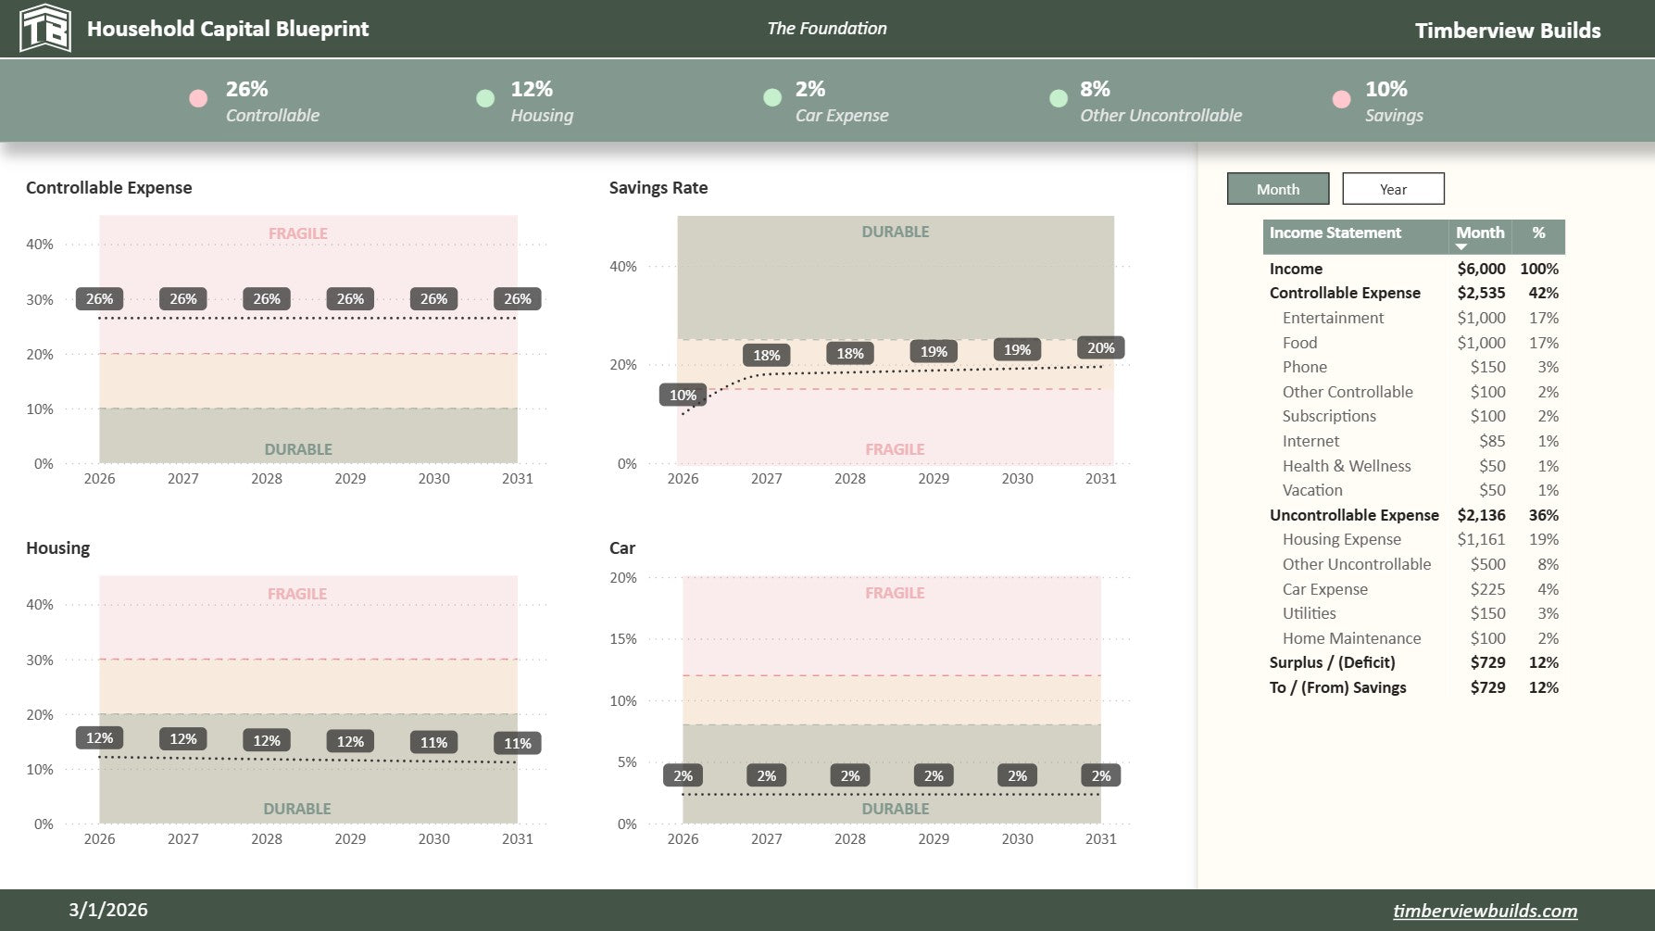This screenshot has width=1655, height=931.
Task: Switch the income statement to Month view
Action: (x=1277, y=189)
